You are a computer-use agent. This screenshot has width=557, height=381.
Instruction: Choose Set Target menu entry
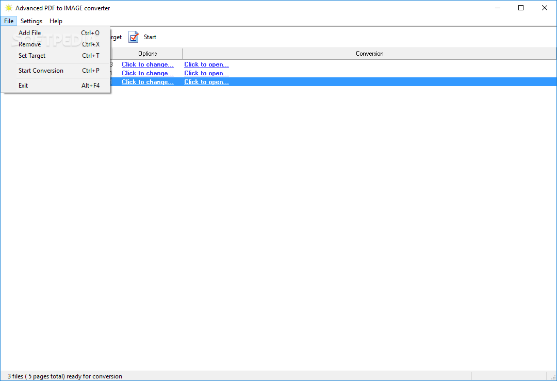pyautogui.click(x=56, y=55)
